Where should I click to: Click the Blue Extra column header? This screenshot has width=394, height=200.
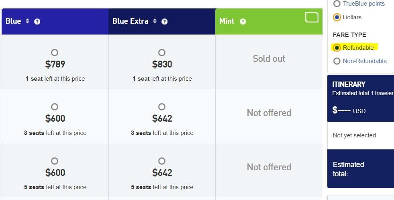click(130, 21)
